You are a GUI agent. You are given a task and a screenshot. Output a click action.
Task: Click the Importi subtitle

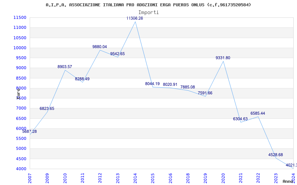(x=148, y=13)
